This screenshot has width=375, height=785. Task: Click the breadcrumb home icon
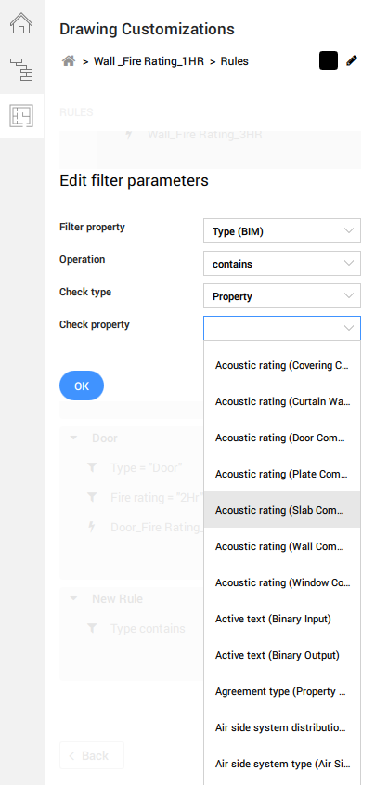click(x=69, y=61)
